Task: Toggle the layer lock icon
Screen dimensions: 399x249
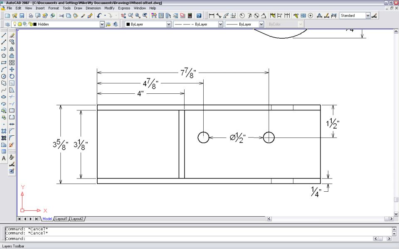Action: point(30,24)
